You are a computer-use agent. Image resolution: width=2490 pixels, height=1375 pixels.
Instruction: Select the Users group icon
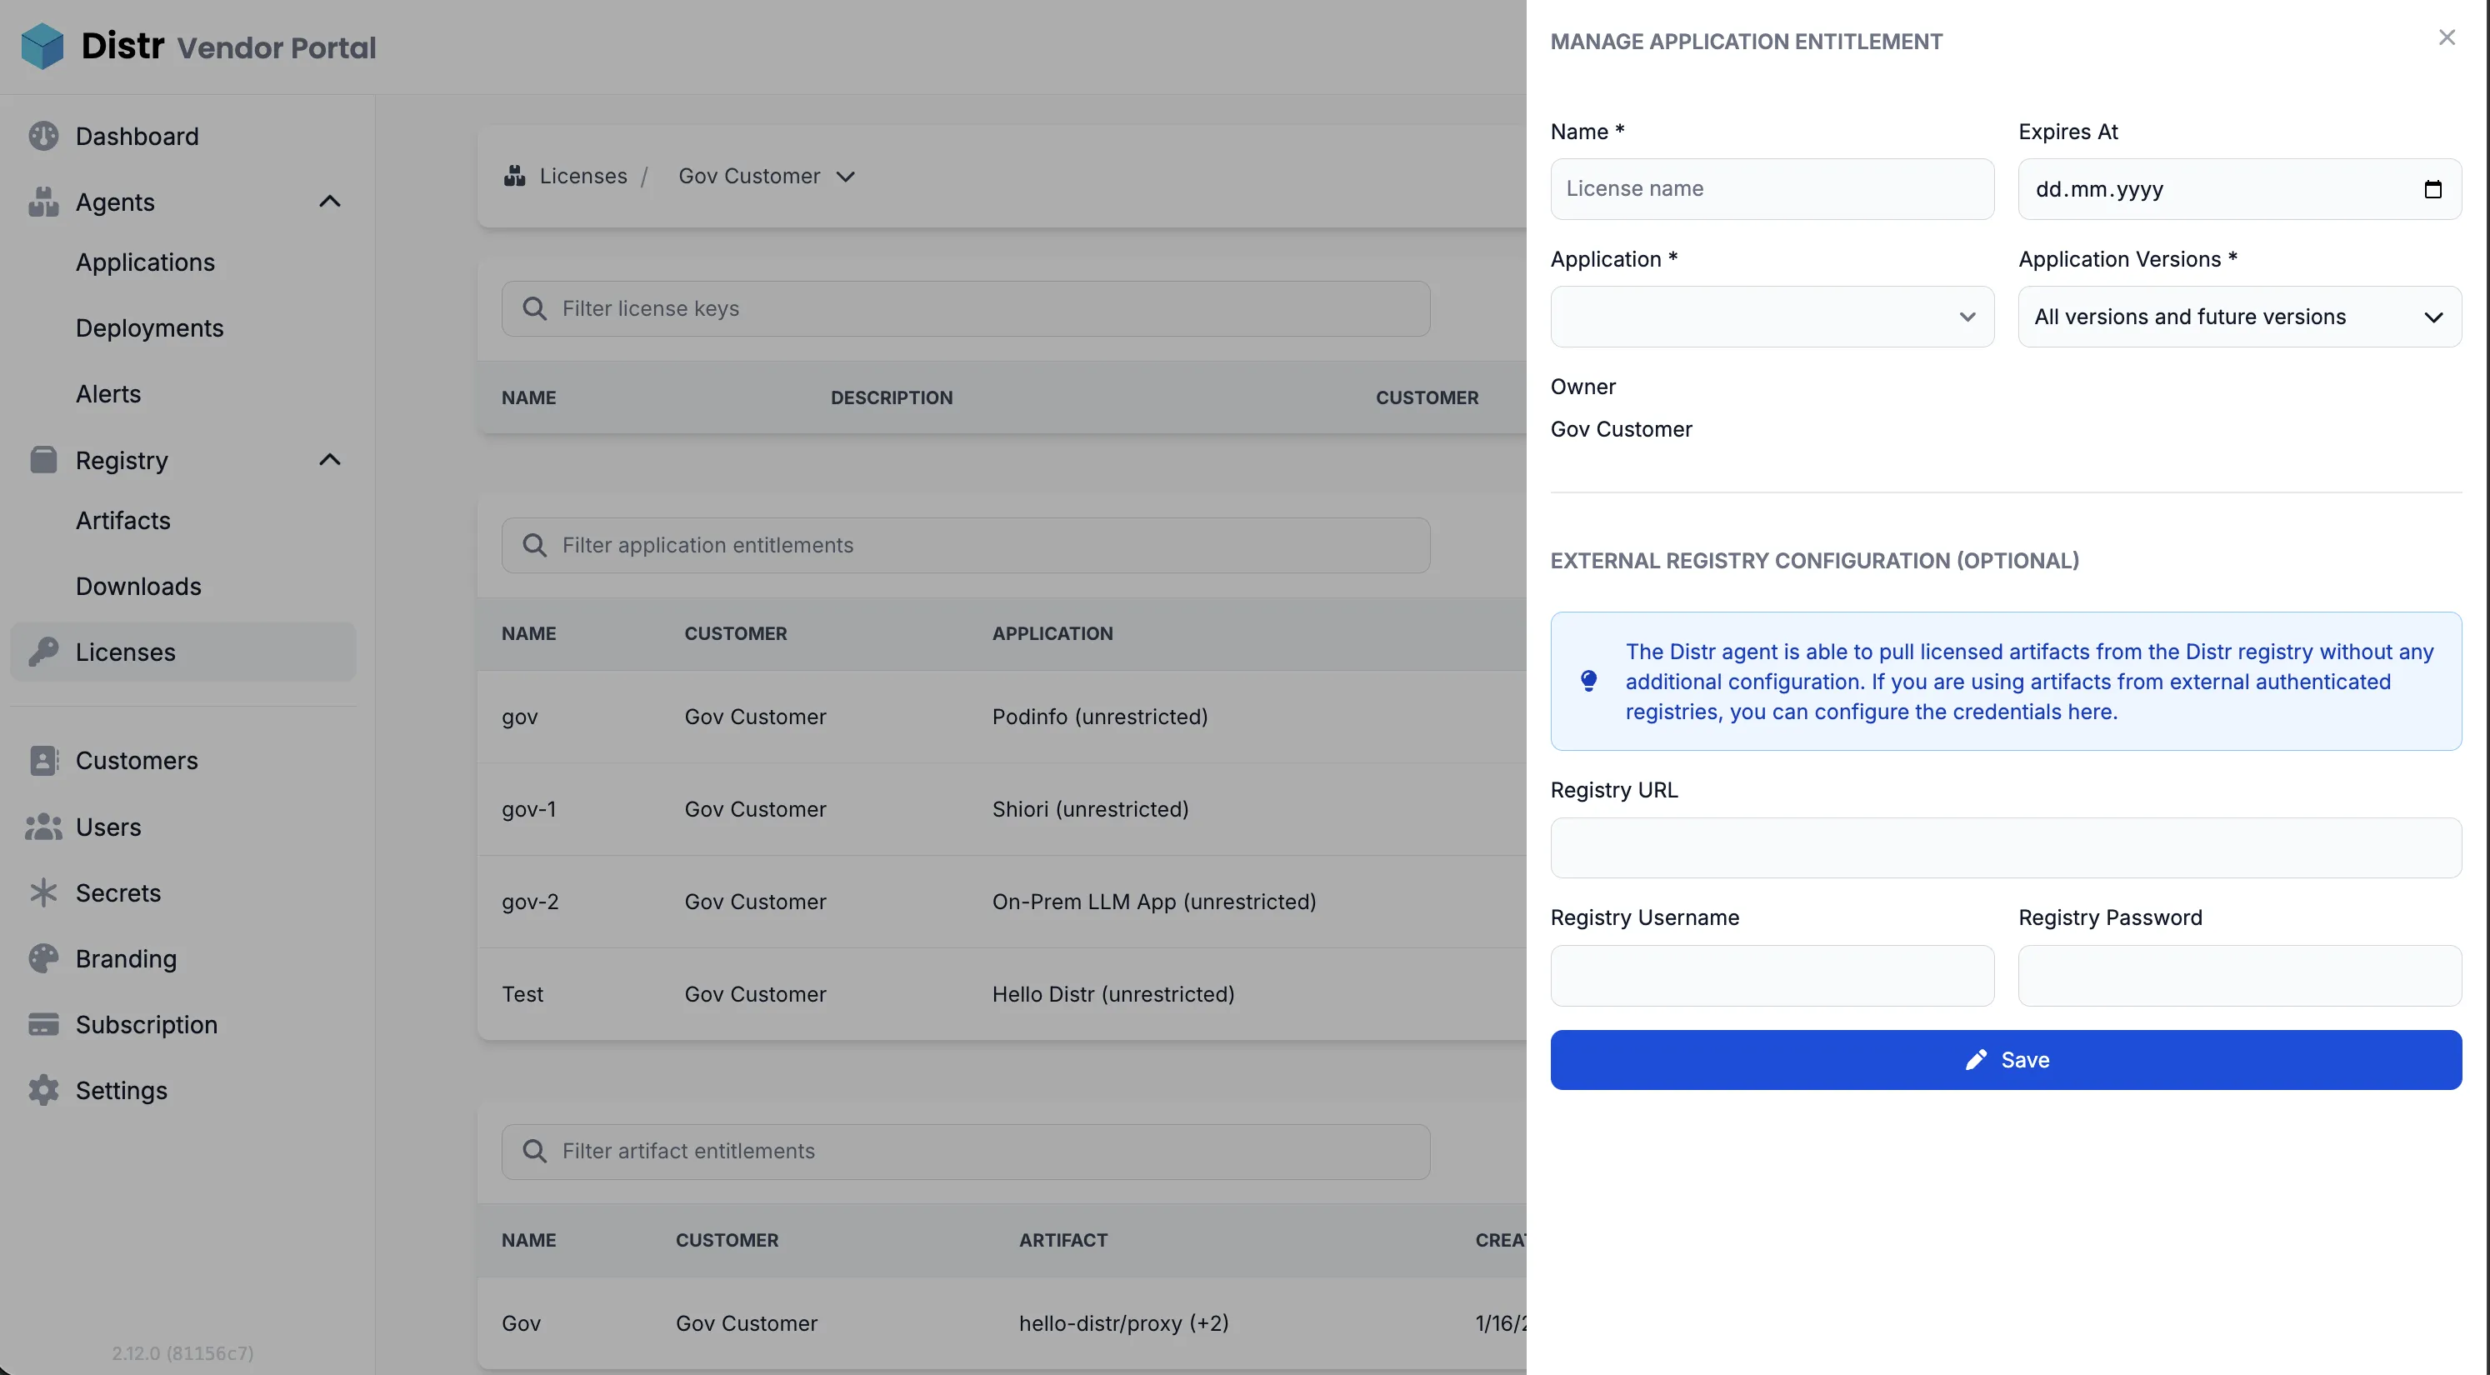tap(42, 827)
